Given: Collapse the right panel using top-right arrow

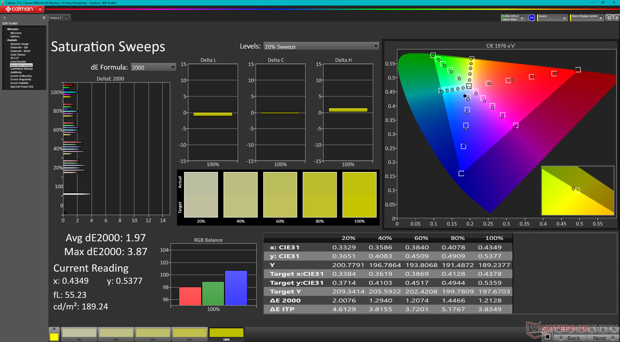Looking at the screenshot, I should (616, 18).
